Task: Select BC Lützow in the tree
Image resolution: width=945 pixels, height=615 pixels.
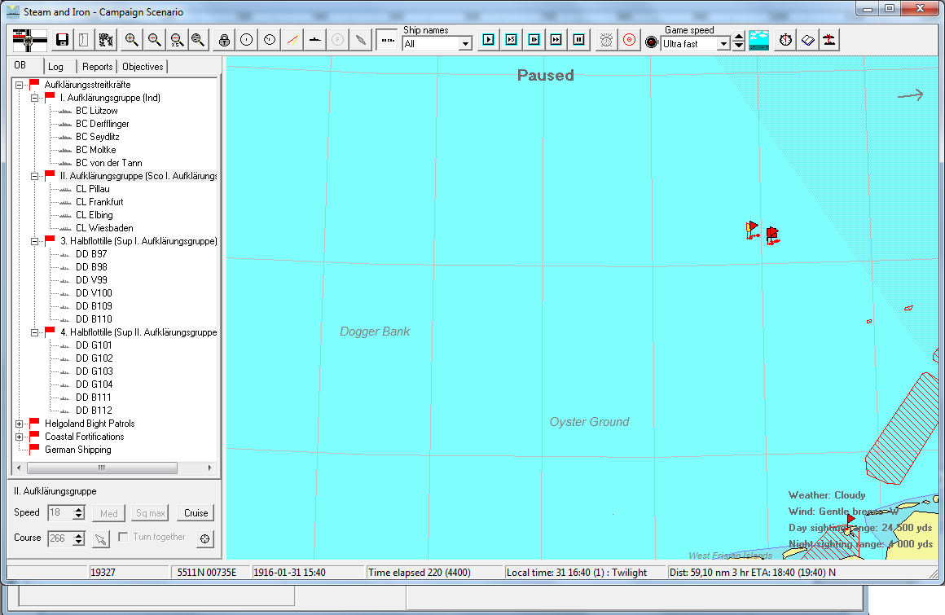Action: pos(96,111)
